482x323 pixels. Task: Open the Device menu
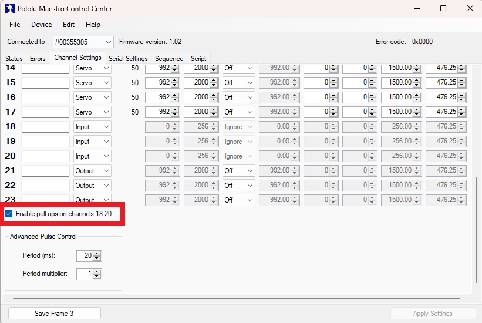41,25
